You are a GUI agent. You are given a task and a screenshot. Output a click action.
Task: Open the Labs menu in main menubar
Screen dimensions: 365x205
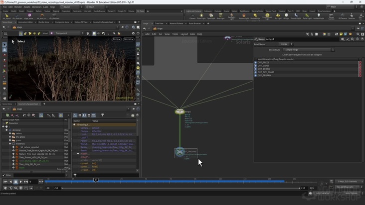click(46, 7)
